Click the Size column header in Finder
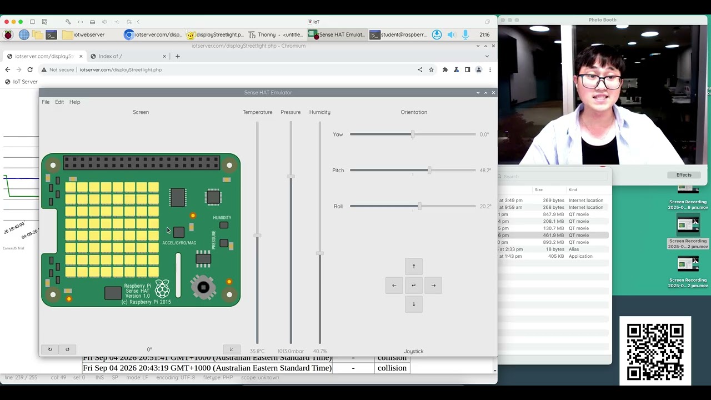The height and width of the screenshot is (400, 711). [539, 190]
